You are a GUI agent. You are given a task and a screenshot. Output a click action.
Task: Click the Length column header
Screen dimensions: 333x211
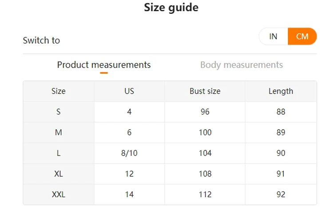[281, 91]
